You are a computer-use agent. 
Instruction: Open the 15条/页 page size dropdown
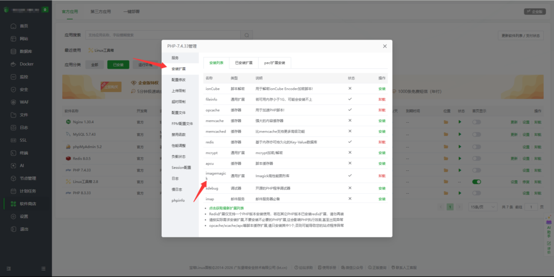click(482, 207)
